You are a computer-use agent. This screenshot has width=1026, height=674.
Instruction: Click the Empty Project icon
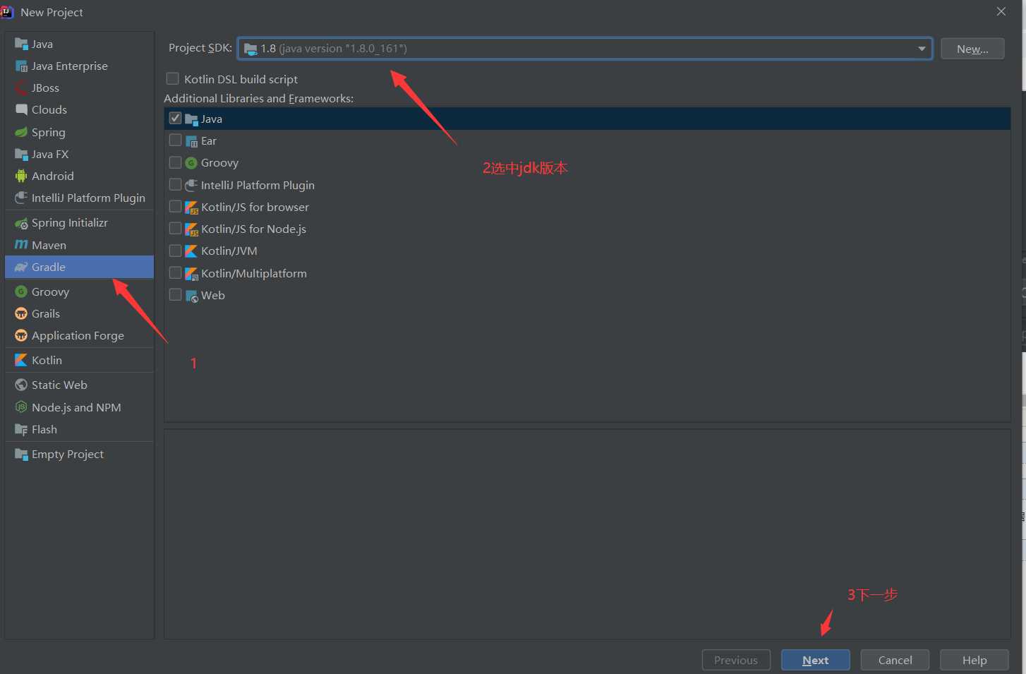click(x=21, y=455)
